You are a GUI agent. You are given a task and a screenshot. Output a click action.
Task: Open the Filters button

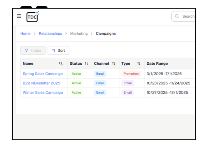[33, 50]
